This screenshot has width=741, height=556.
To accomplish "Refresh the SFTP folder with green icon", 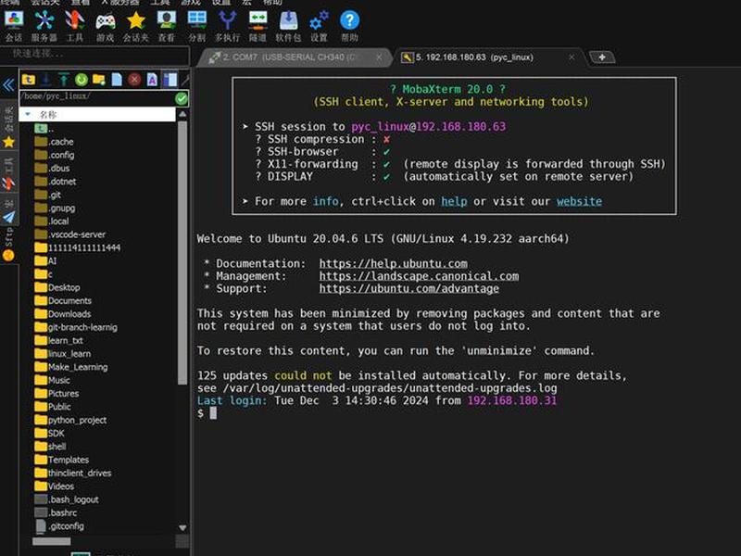I will pyautogui.click(x=82, y=80).
